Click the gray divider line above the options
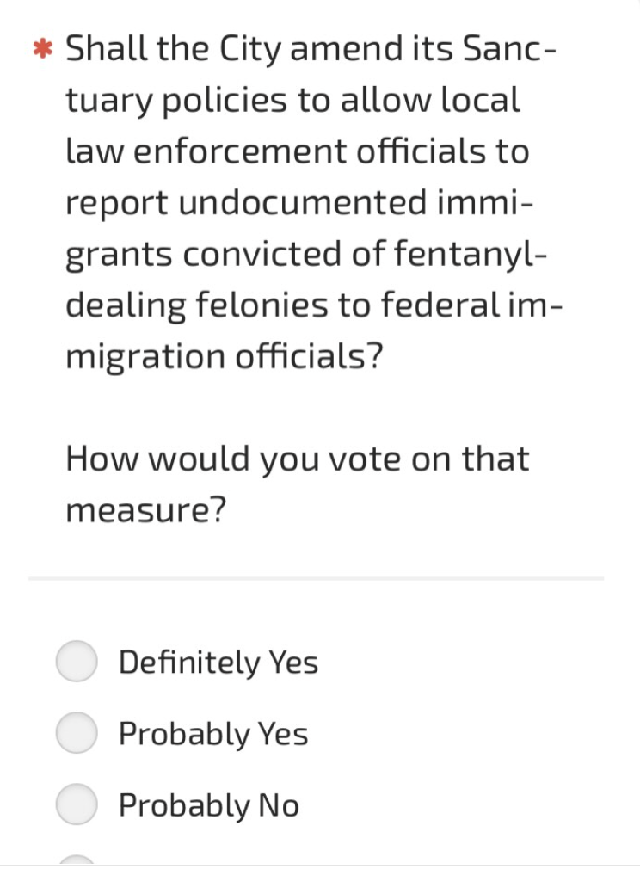640x869 pixels. [x=316, y=578]
